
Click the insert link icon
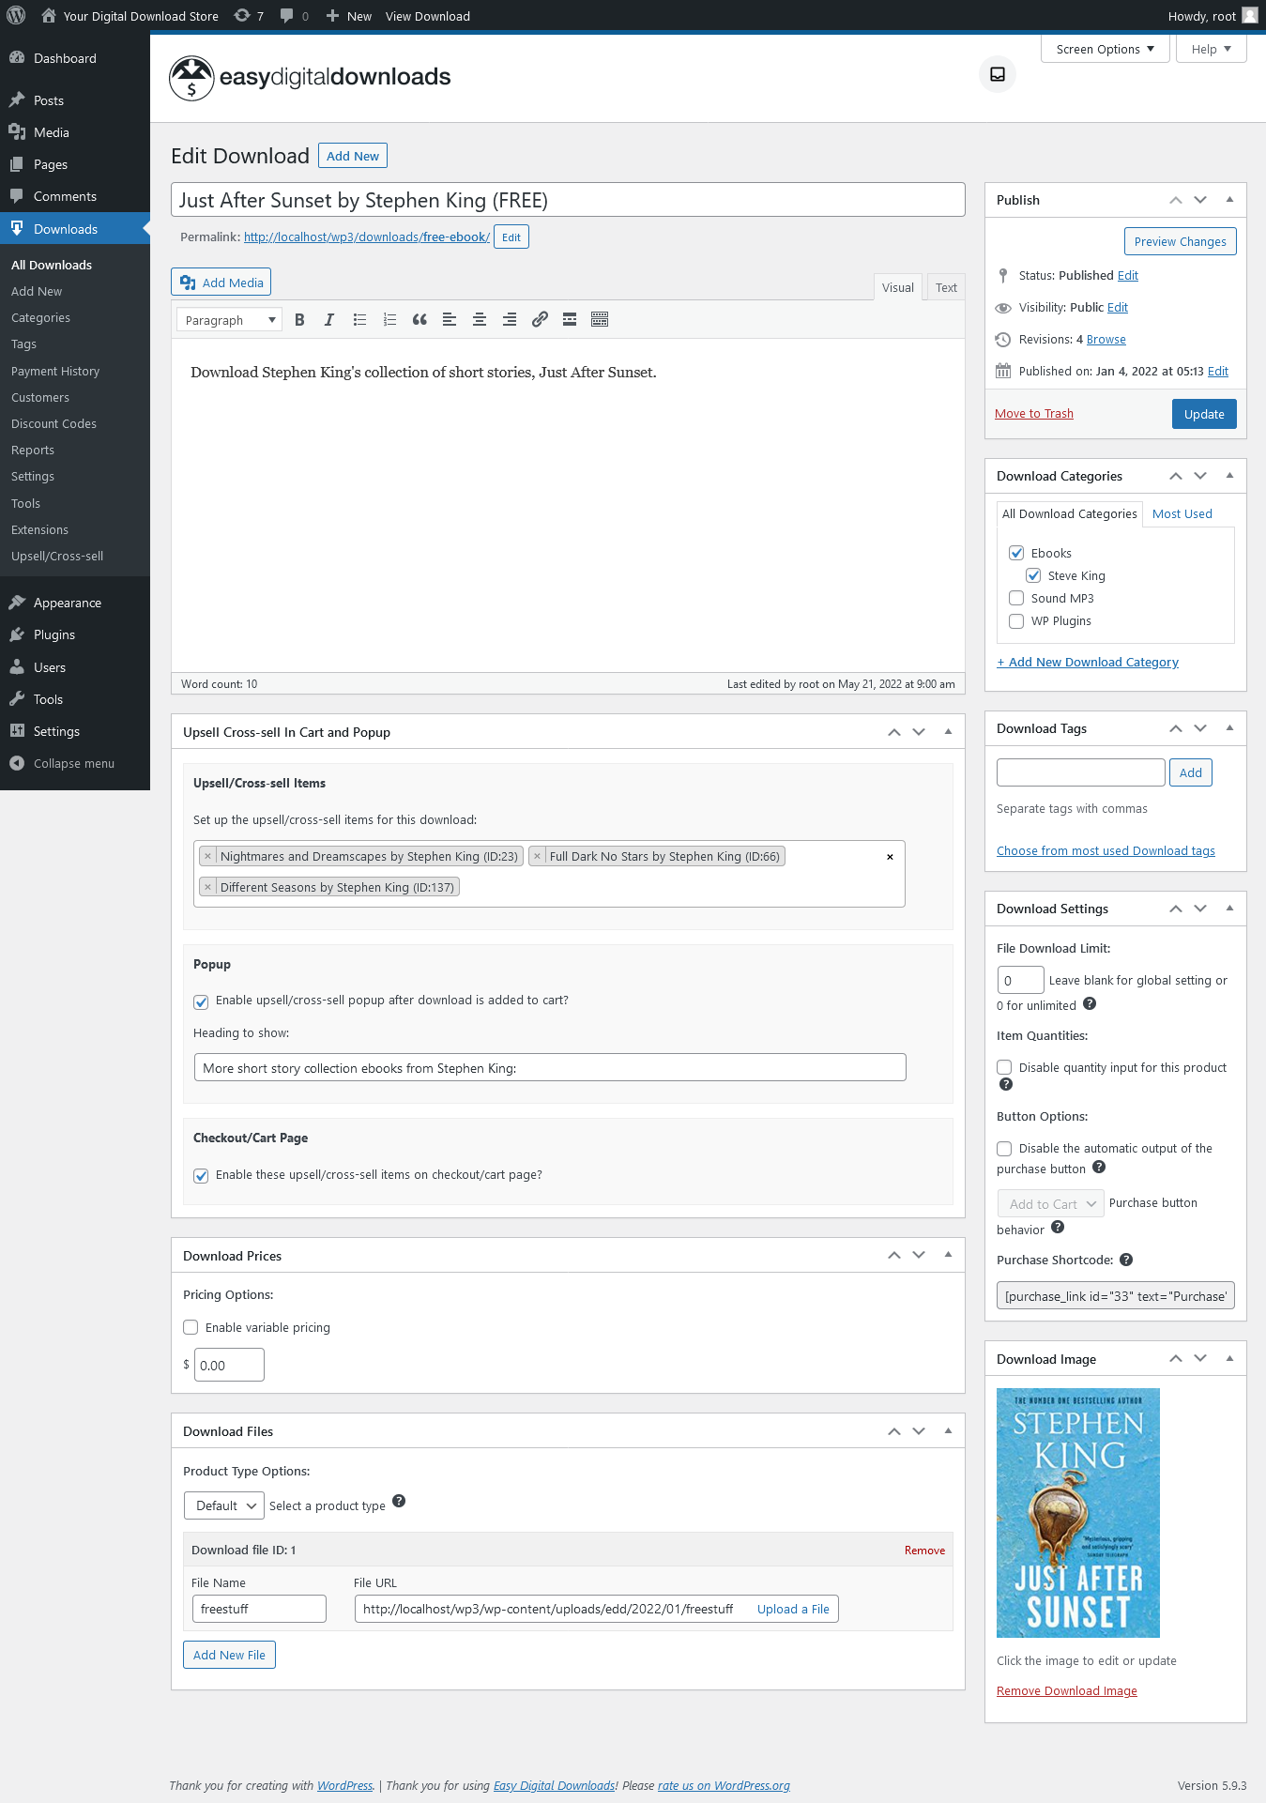(x=540, y=320)
